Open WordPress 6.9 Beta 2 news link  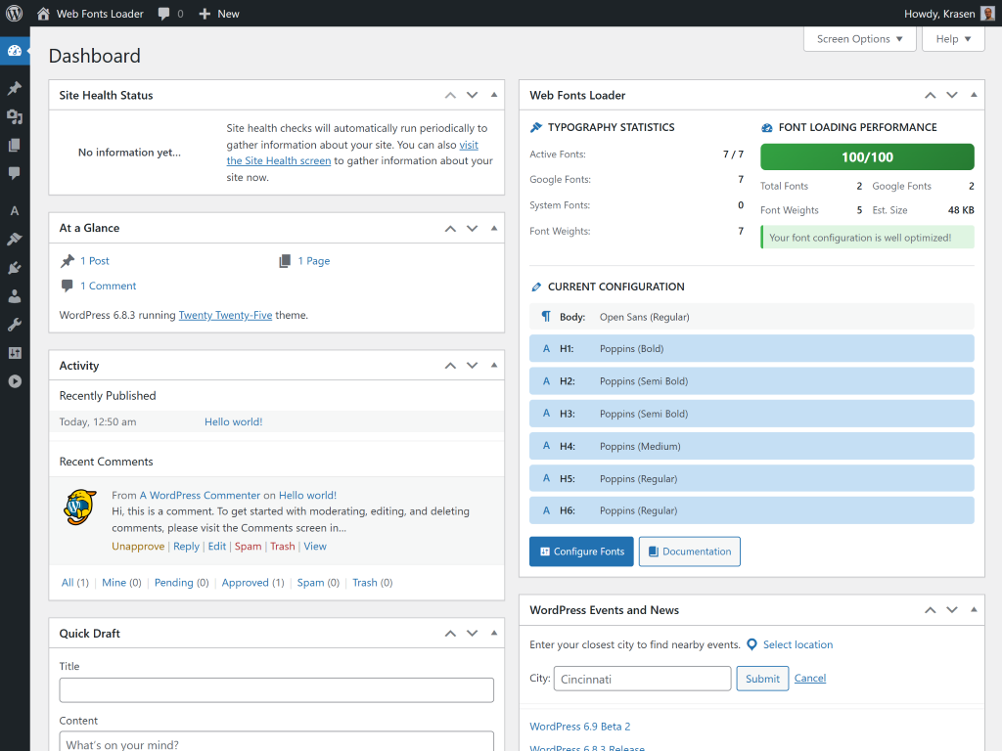point(579,727)
